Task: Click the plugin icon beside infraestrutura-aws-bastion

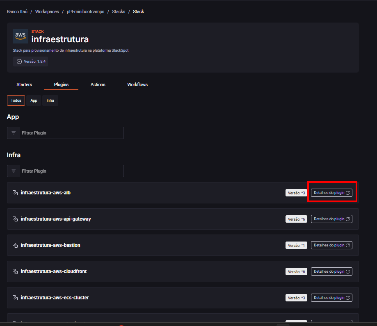Action: [x=15, y=245]
